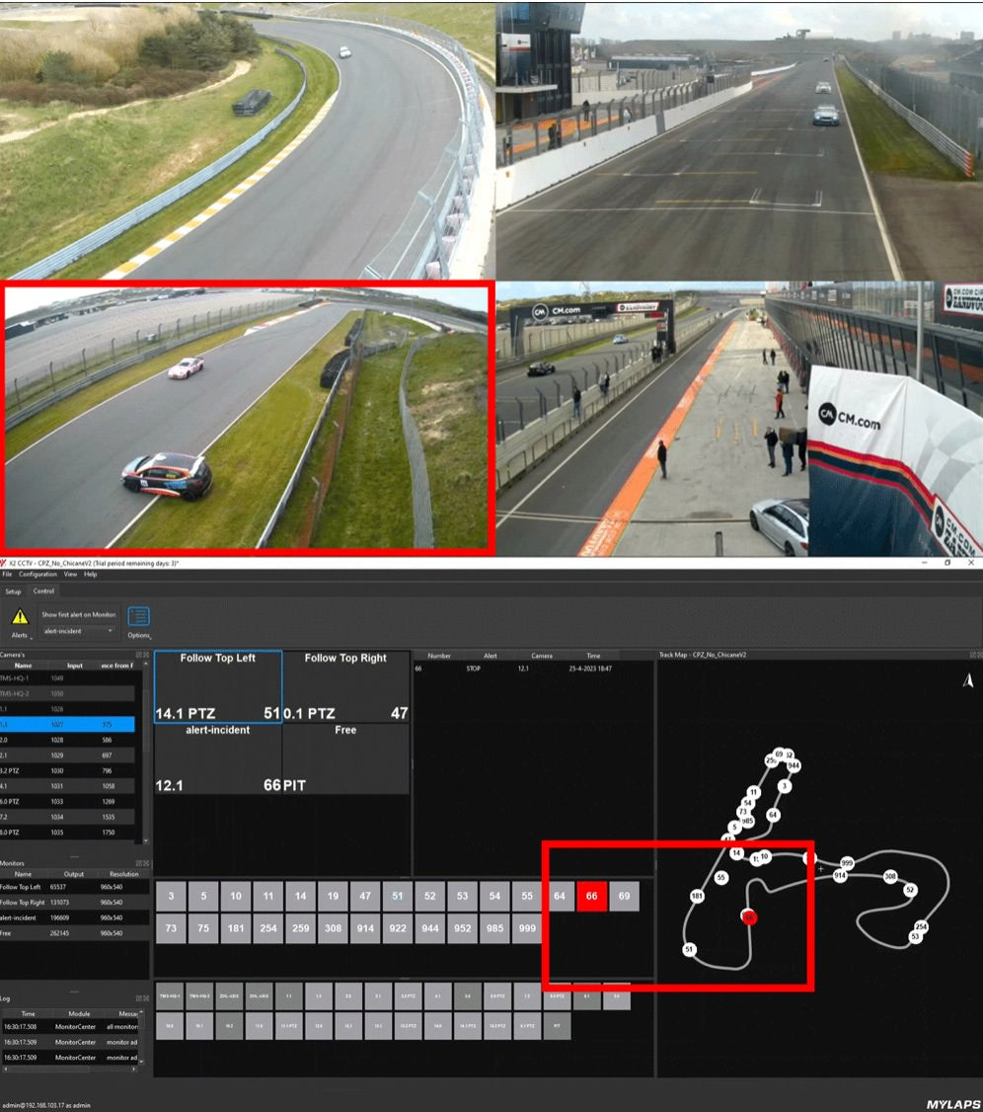Click monitor button 999
Viewport: 983px width, 1112px height.
(526, 928)
